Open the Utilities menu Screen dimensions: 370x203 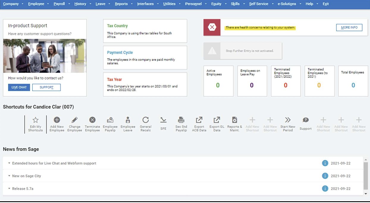click(x=169, y=4)
